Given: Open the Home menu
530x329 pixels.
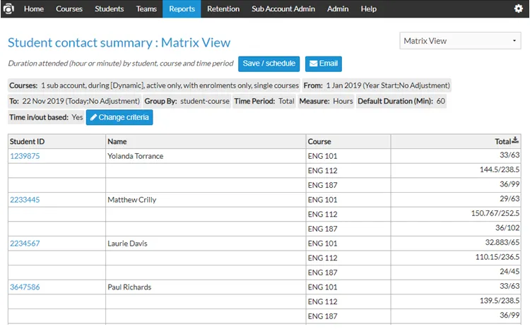Looking at the screenshot, I should [x=34, y=8].
